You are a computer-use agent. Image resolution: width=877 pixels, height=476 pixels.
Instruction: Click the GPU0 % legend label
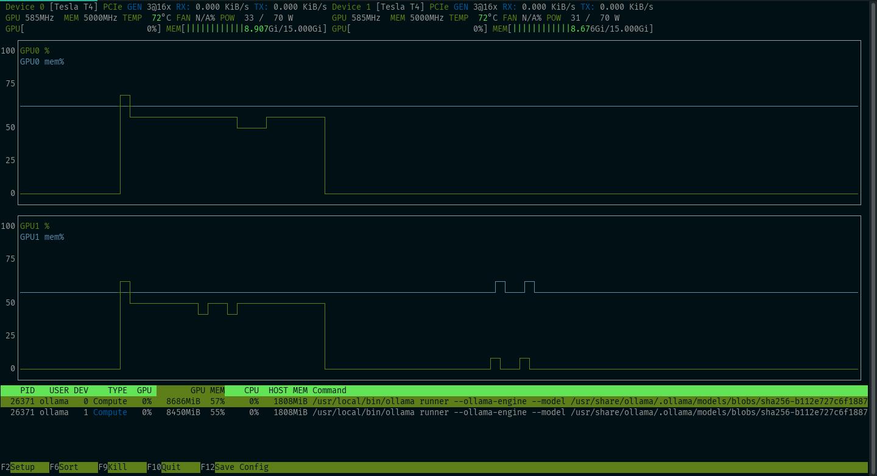point(35,51)
